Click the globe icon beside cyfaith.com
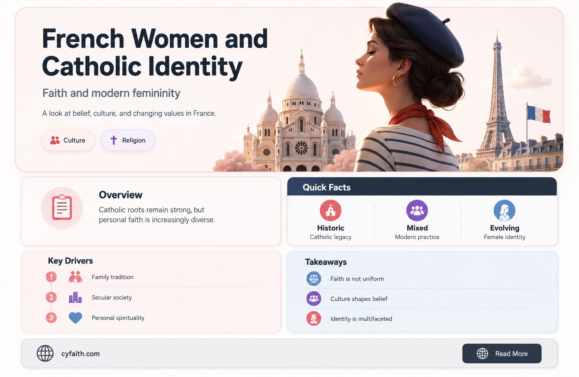Viewport: 579px width, 377px height. [45, 353]
